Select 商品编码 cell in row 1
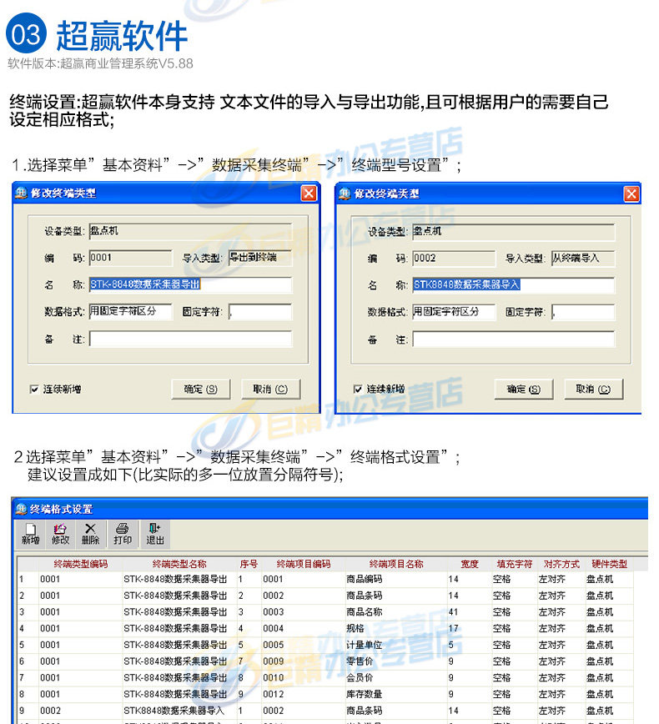 click(396, 579)
